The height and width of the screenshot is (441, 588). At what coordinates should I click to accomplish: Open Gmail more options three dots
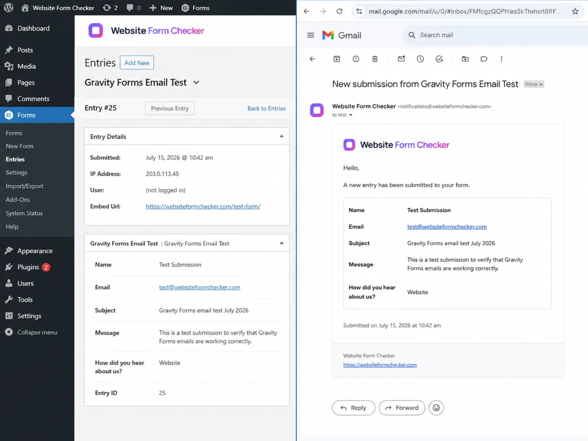click(x=502, y=59)
